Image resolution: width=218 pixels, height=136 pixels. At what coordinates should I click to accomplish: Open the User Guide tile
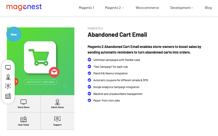pyautogui.click(x=24, y=121)
